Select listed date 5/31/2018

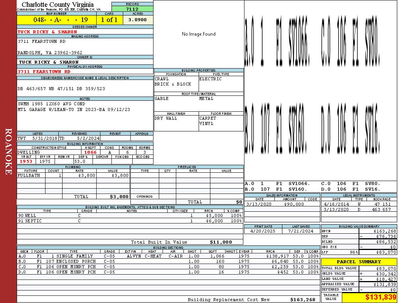tap(45, 139)
